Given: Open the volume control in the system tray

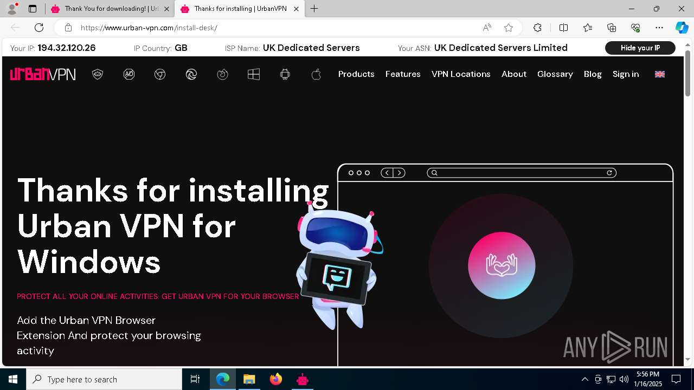Looking at the screenshot, I should pyautogui.click(x=624, y=379).
